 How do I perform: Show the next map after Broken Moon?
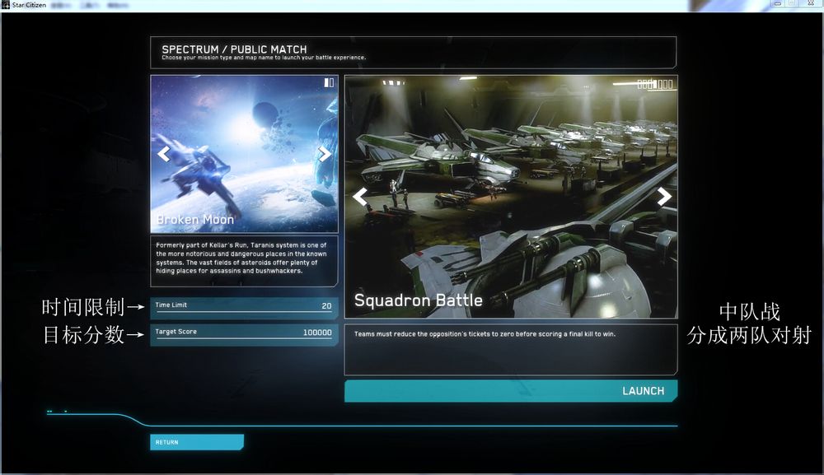click(325, 154)
